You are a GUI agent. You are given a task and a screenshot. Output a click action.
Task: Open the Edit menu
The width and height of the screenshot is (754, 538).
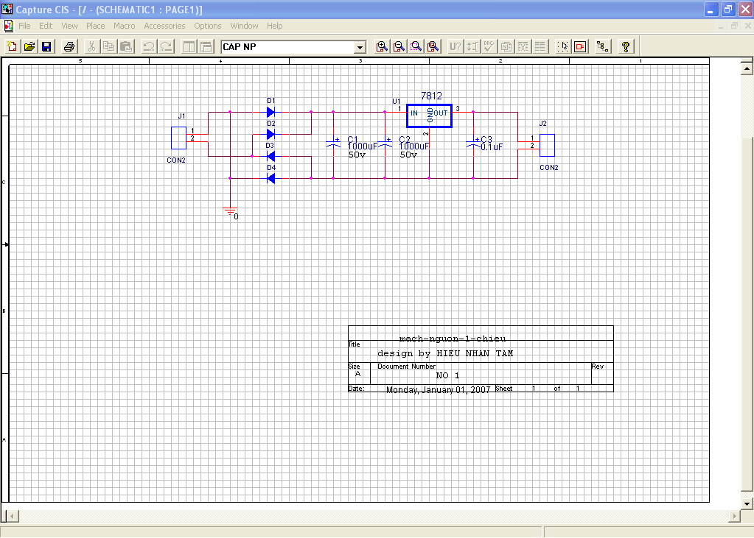46,26
